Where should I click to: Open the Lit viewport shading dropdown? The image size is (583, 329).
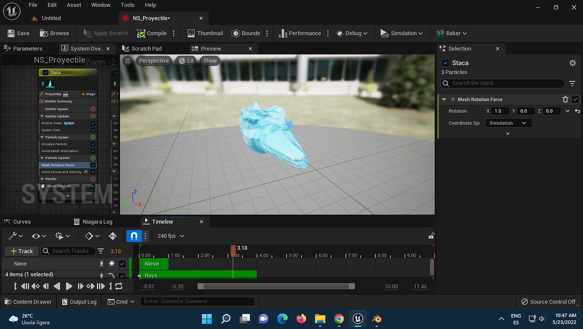coord(187,60)
